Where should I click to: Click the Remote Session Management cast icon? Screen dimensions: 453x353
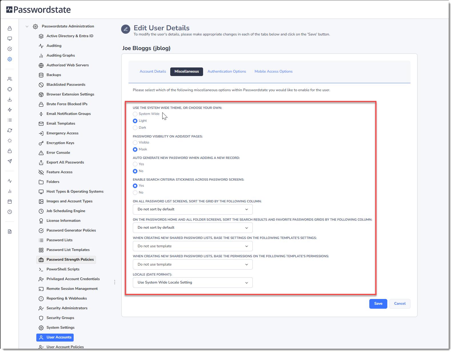(41, 289)
